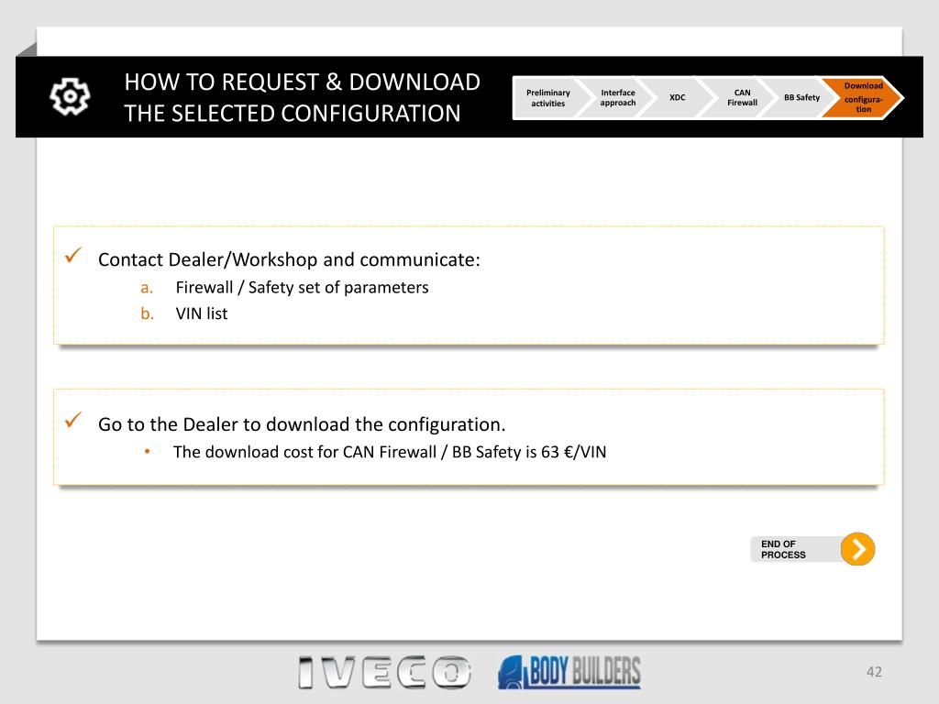This screenshot has width=939, height=704.
Task: Click the END OF PROCESS label
Action: [x=783, y=550]
